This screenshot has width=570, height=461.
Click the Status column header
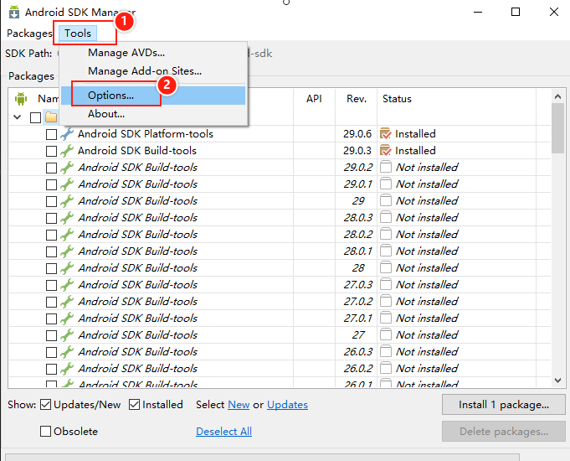[397, 99]
